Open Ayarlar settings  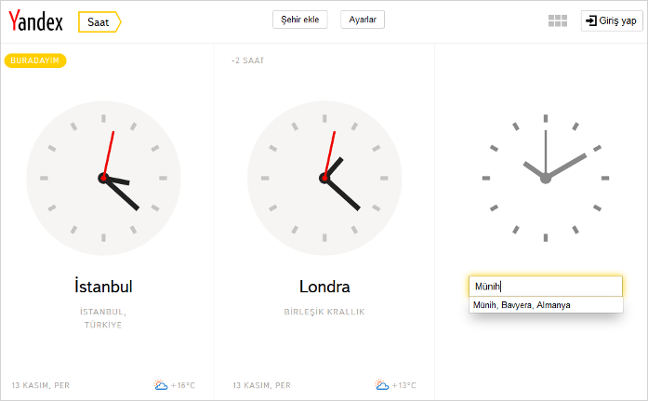click(363, 20)
